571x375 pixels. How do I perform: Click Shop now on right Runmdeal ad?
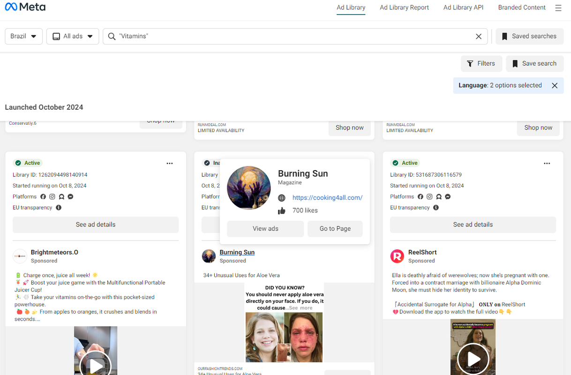click(x=538, y=127)
